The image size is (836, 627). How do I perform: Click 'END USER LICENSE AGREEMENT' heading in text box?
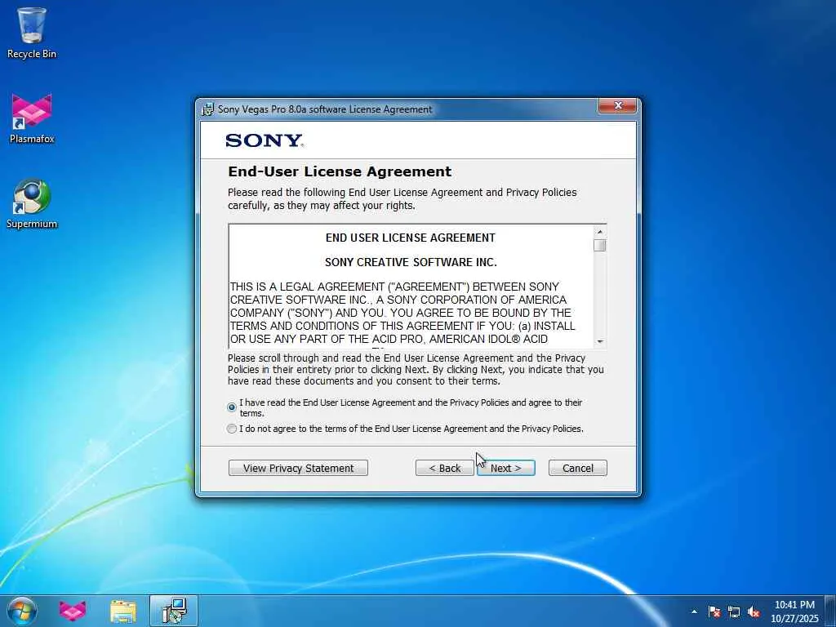click(410, 238)
